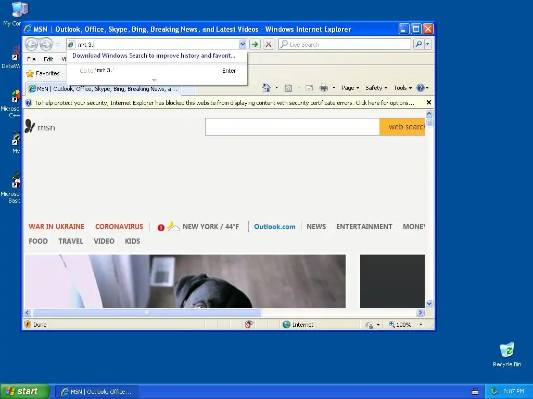The image size is (533, 399).
Task: Click the green Go arrow button
Action: 255,45
